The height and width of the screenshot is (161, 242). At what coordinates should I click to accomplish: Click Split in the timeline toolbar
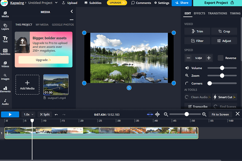pyautogui.click(x=45, y=114)
